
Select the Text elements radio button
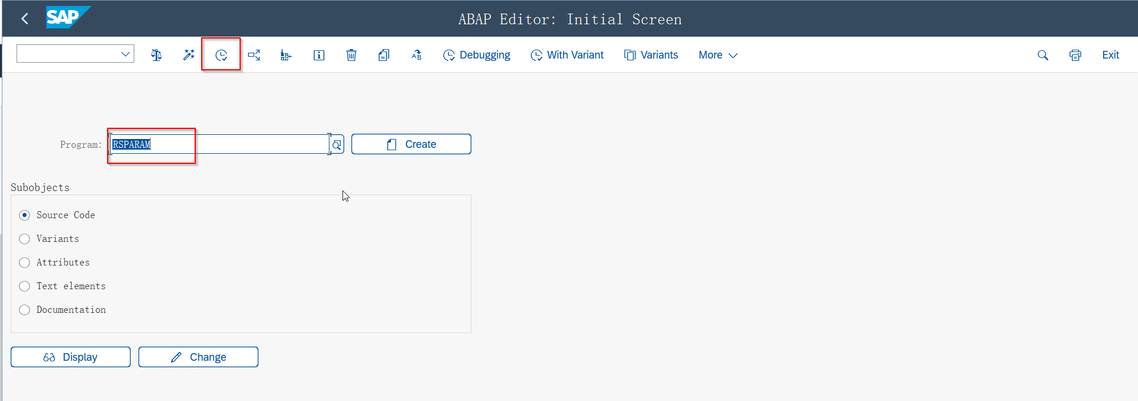24,286
